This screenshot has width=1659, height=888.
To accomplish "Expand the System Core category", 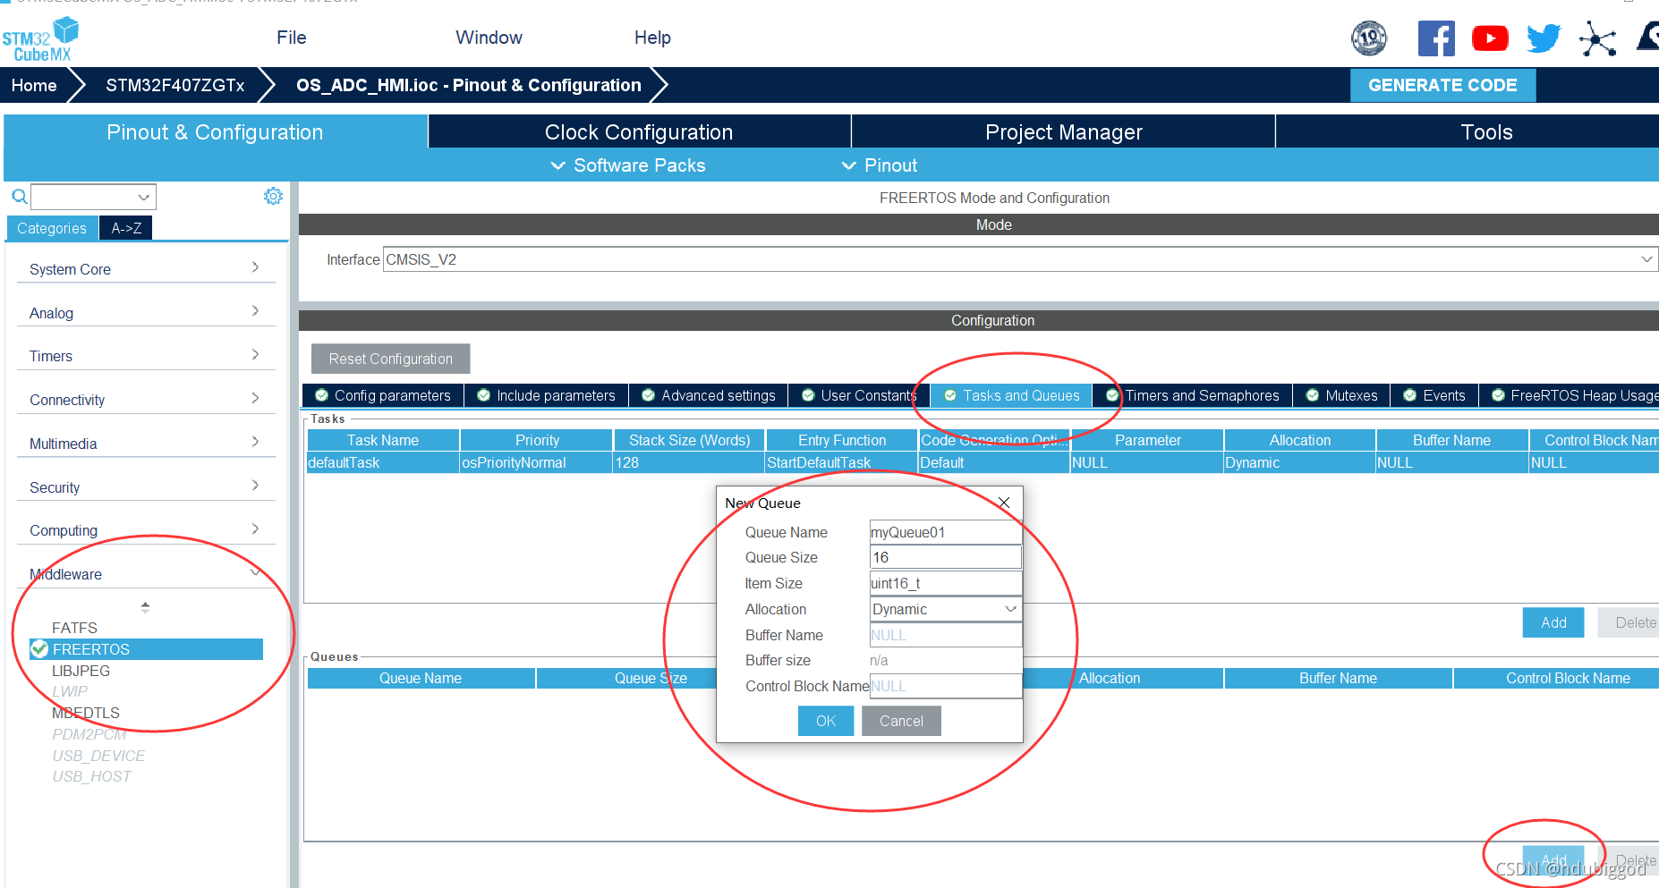I will click(x=146, y=268).
